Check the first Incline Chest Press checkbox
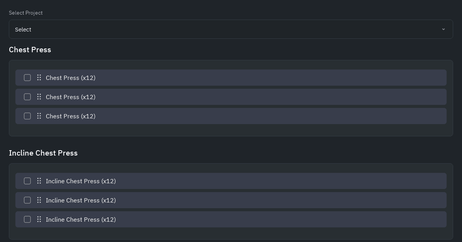The width and height of the screenshot is (462, 242). tap(27, 181)
